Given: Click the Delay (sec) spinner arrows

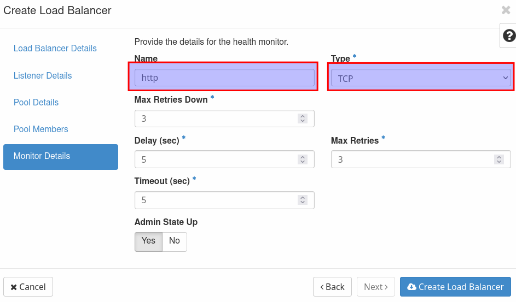Looking at the screenshot, I should (302, 159).
